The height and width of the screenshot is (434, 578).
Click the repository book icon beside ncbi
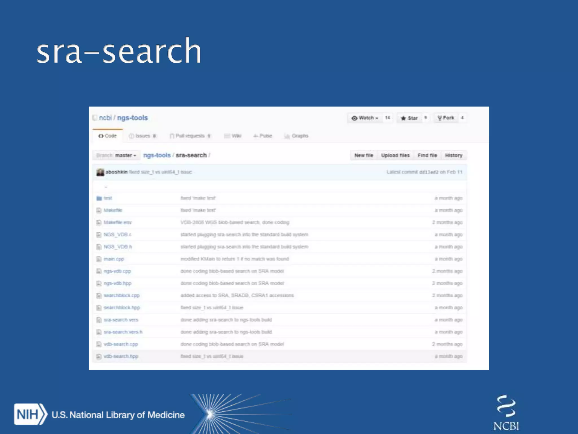tap(95, 118)
